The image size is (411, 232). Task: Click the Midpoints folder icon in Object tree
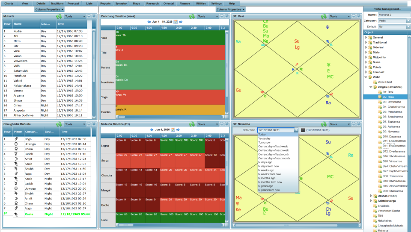[370, 57]
